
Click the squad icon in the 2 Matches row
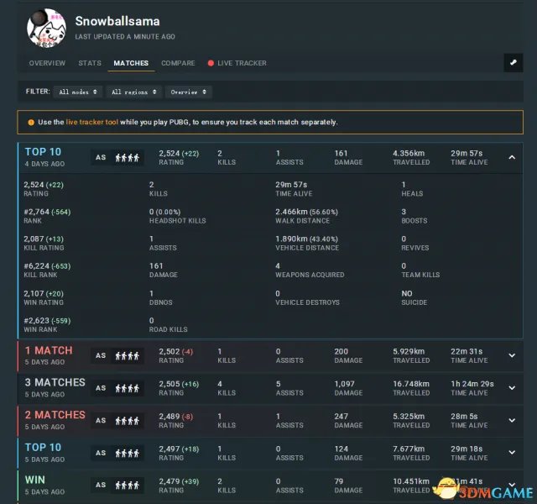128,420
